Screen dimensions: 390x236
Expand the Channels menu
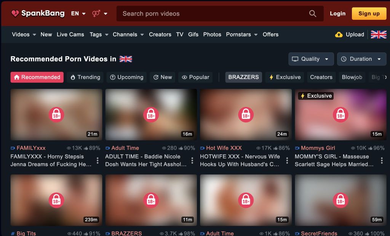[128, 35]
